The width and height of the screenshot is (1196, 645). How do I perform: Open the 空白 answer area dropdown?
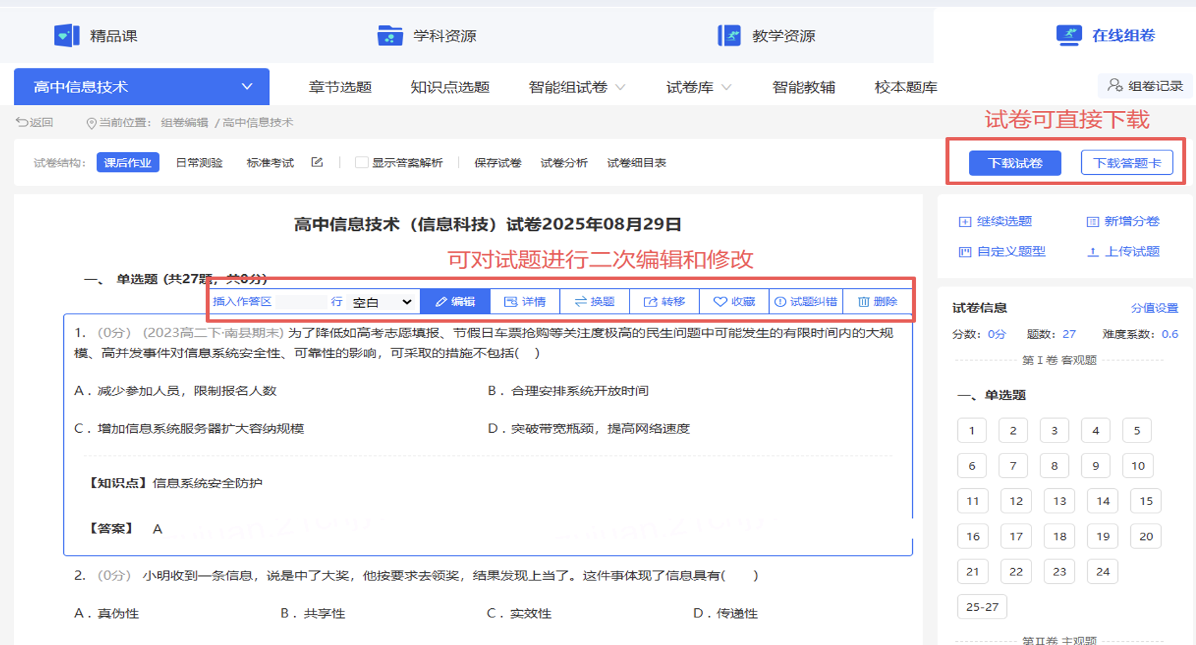(x=382, y=302)
